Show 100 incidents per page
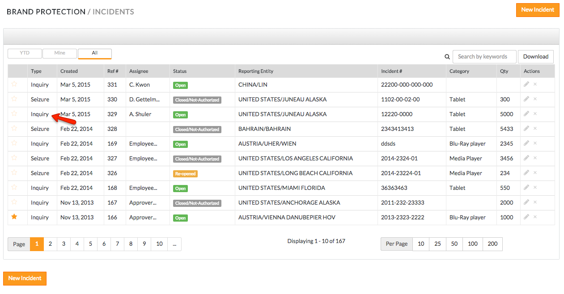Screen dimensions: 564x294 tap(473, 244)
